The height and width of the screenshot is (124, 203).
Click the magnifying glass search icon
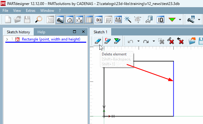coord(39,20)
